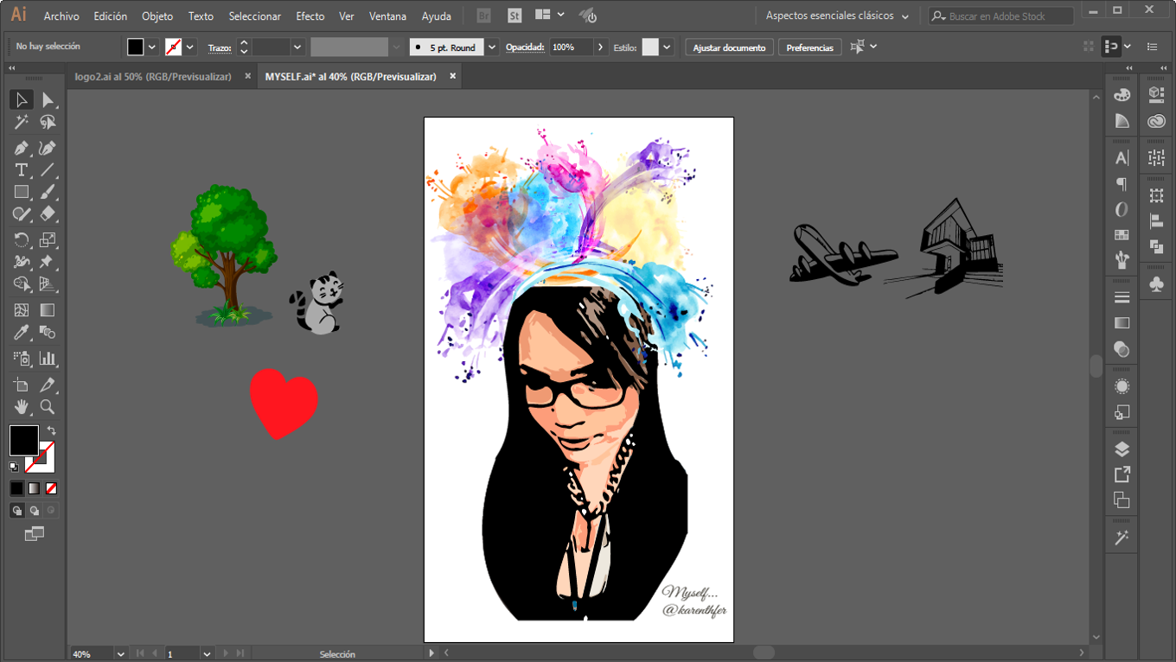Select the Pen tool
1176x662 pixels.
click(x=22, y=148)
